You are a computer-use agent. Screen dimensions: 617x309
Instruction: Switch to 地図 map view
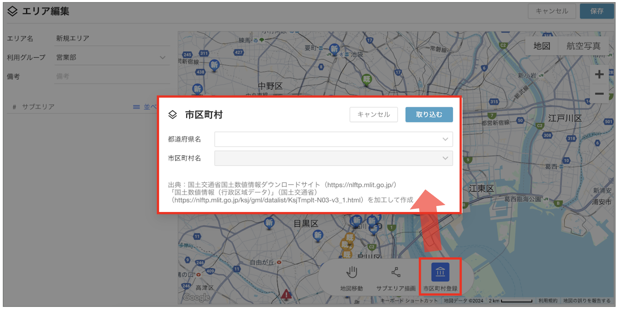(x=542, y=46)
